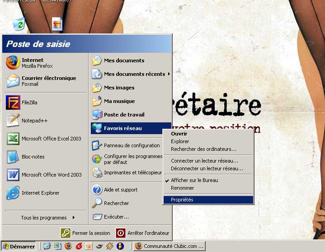This screenshot has height=252, width=325.
Task: Open Internet Explorer in the Start menu
Action: click(40, 193)
